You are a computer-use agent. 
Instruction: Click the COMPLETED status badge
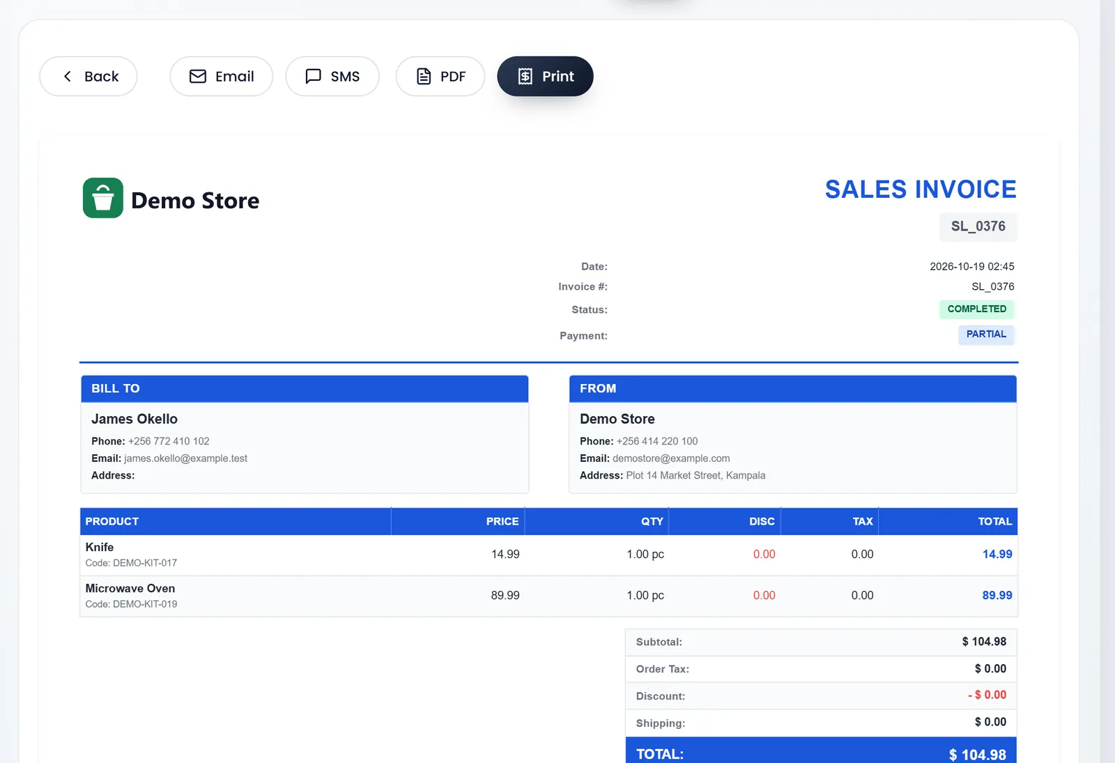click(x=977, y=309)
